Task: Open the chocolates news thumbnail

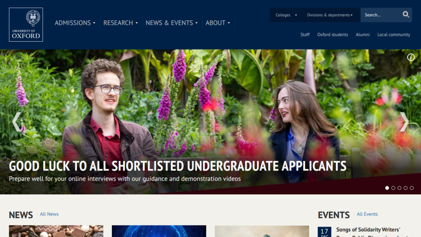Action: 56,231
